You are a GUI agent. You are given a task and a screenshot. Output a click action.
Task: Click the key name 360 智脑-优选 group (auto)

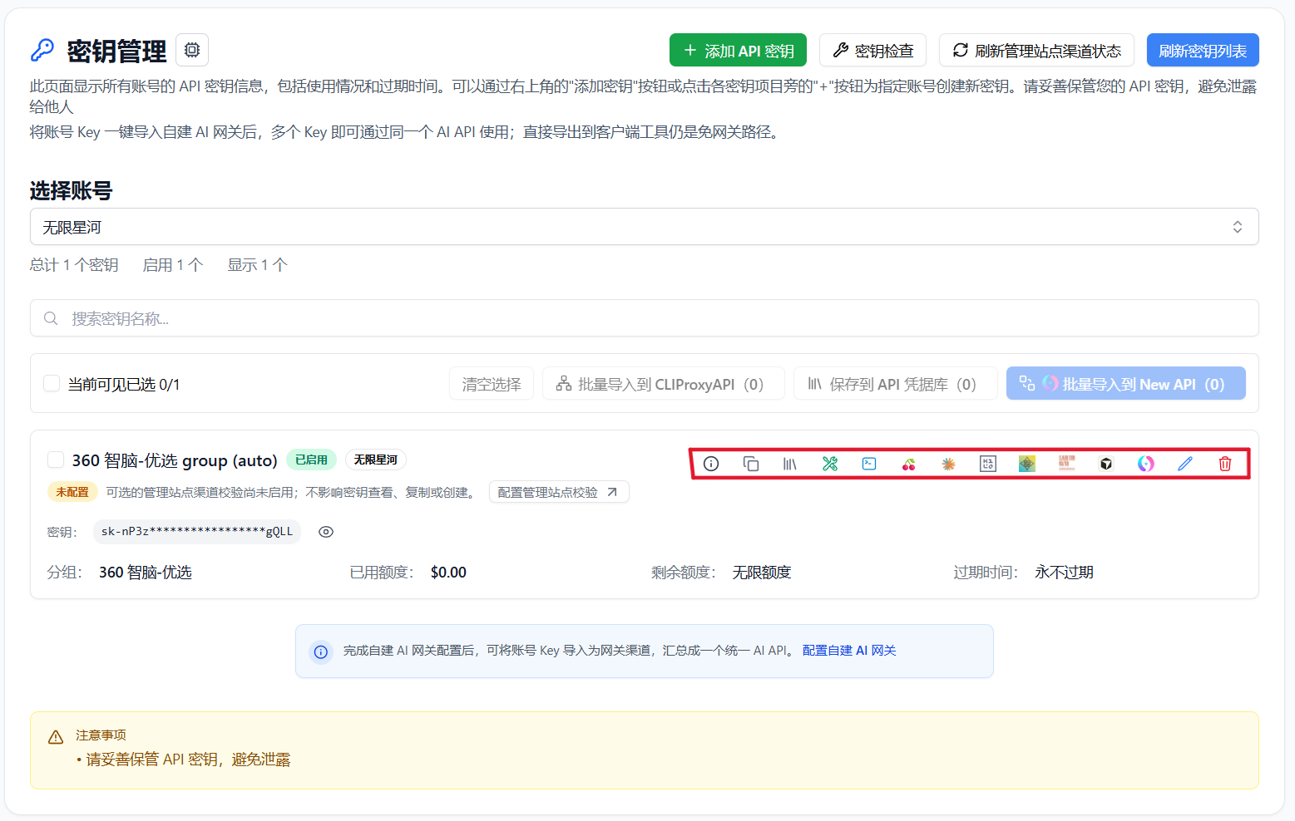point(175,460)
